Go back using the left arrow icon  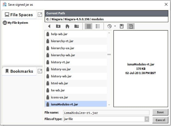pos(49,26)
